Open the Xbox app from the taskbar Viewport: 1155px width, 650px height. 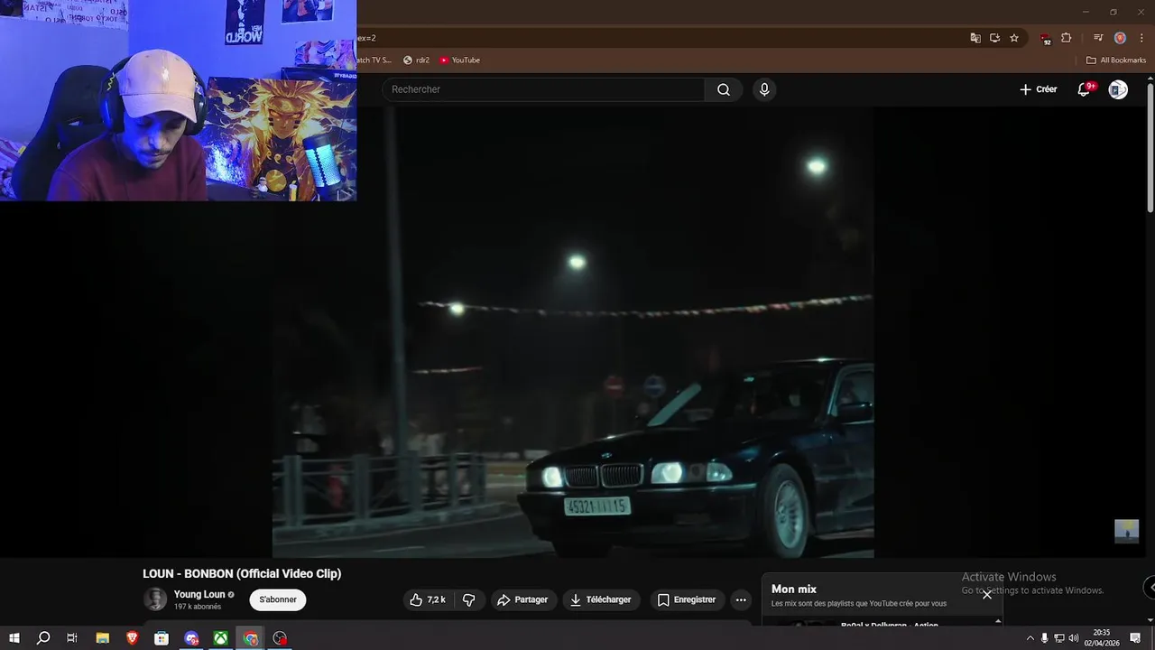coord(221,638)
